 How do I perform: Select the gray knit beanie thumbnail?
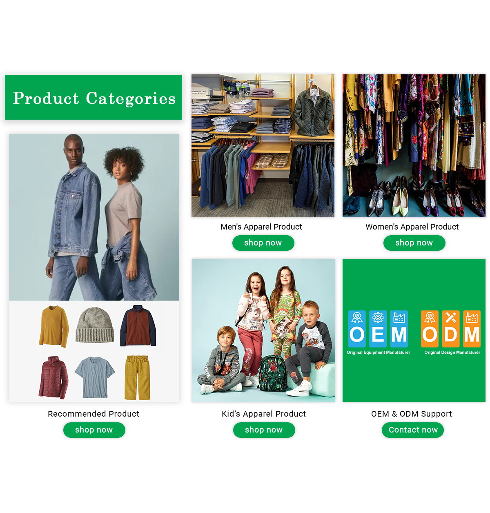95,325
